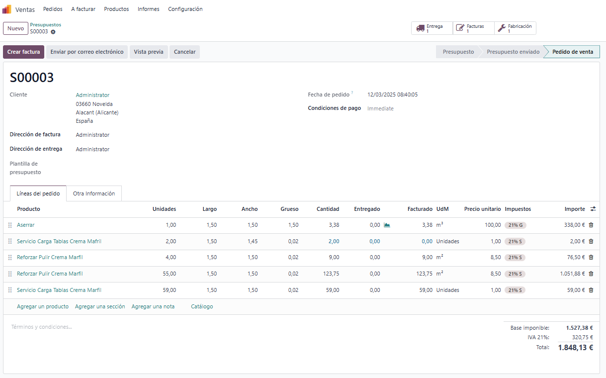
Task: Click the Aserrar product name
Action: click(x=26, y=225)
